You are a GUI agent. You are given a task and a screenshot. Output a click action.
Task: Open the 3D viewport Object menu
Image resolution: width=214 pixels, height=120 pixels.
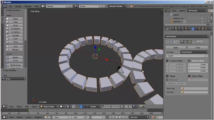coord(34,107)
